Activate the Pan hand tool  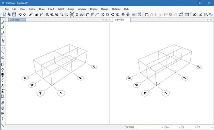pos(72,15)
